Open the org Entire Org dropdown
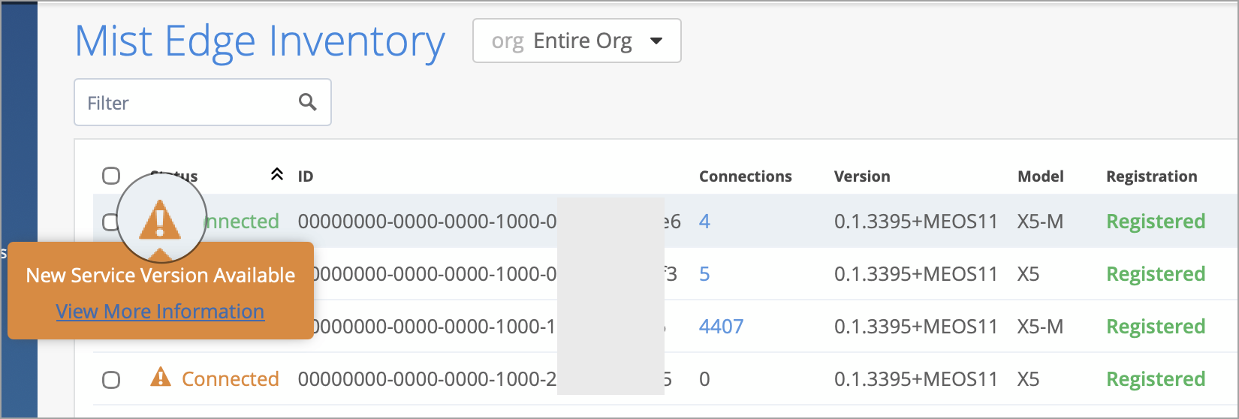 (577, 41)
